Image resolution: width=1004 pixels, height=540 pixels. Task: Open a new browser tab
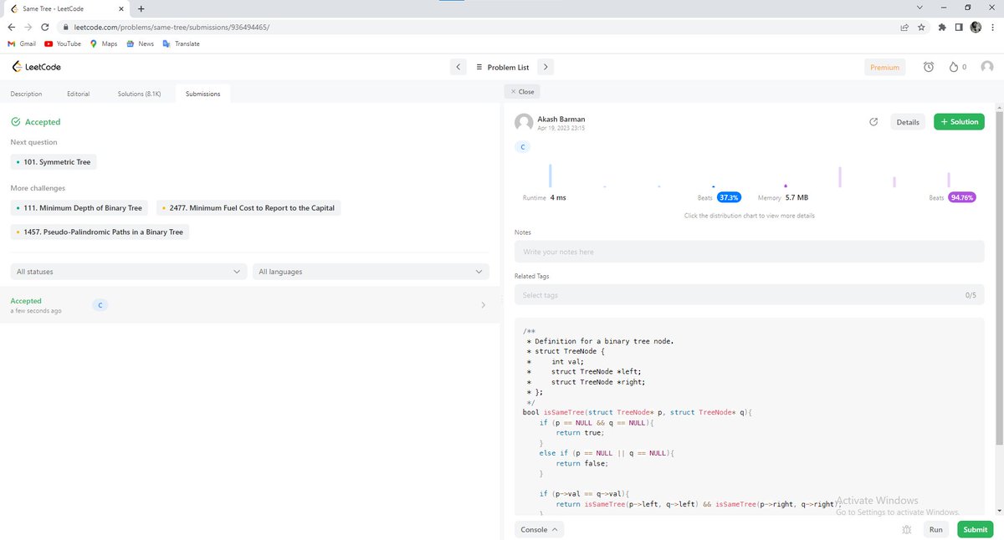(141, 8)
